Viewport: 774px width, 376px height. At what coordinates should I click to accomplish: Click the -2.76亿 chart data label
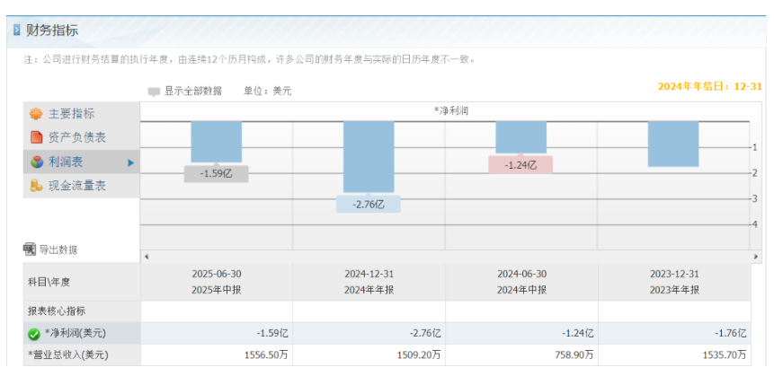tap(369, 204)
